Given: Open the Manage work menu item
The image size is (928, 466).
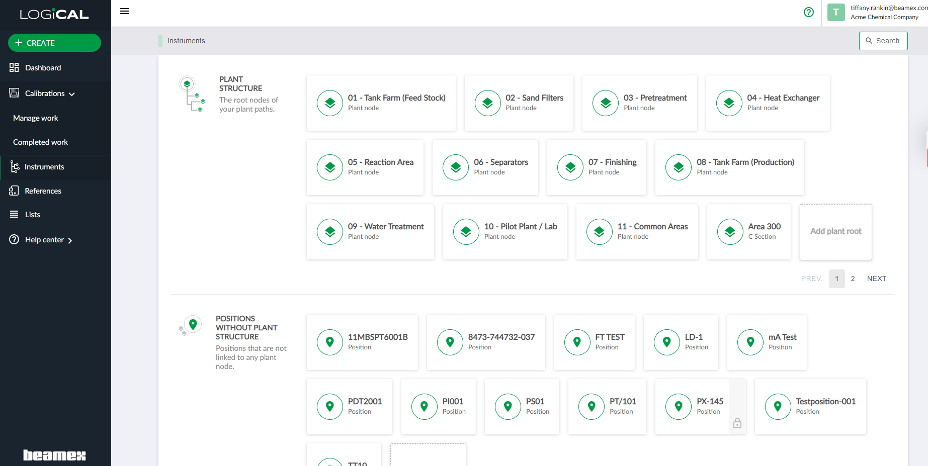Looking at the screenshot, I should click(x=36, y=118).
